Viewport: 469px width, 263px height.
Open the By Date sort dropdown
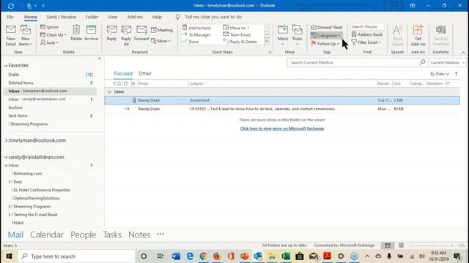(440, 74)
